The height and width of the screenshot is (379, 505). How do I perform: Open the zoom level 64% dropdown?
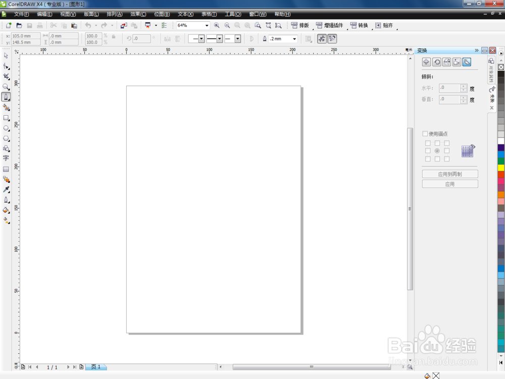click(207, 25)
